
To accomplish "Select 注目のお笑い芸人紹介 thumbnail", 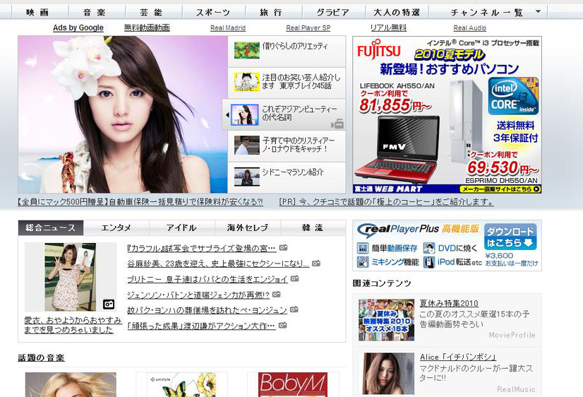I will point(247,82).
